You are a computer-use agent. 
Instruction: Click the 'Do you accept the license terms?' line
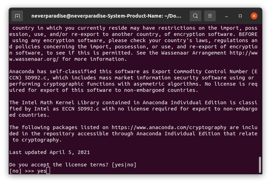point(73,165)
